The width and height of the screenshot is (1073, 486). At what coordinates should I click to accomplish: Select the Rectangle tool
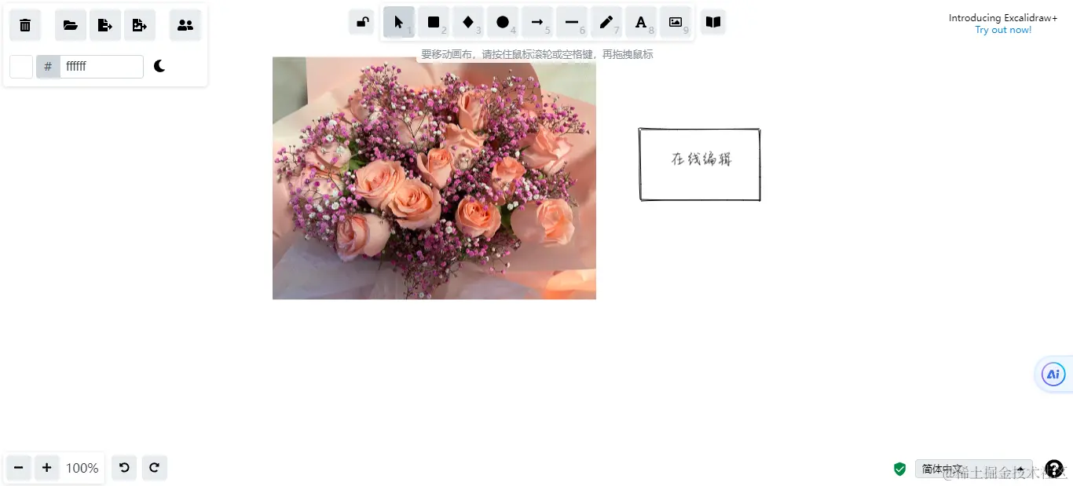pos(434,22)
